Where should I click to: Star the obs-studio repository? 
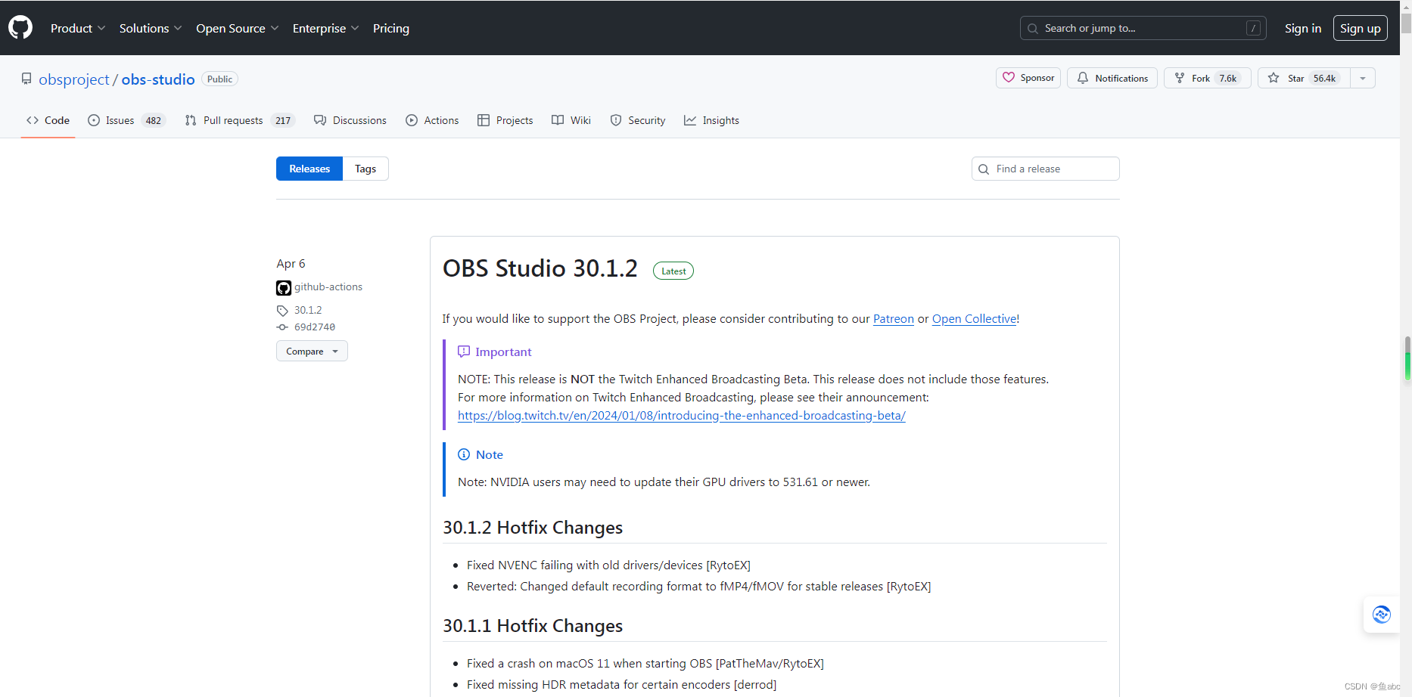1304,78
